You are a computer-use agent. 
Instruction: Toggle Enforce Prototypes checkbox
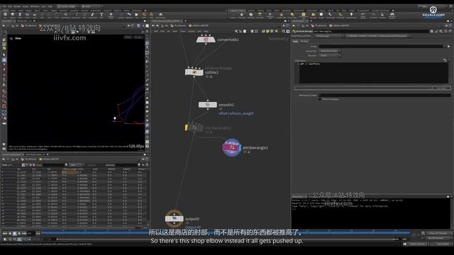(320, 99)
